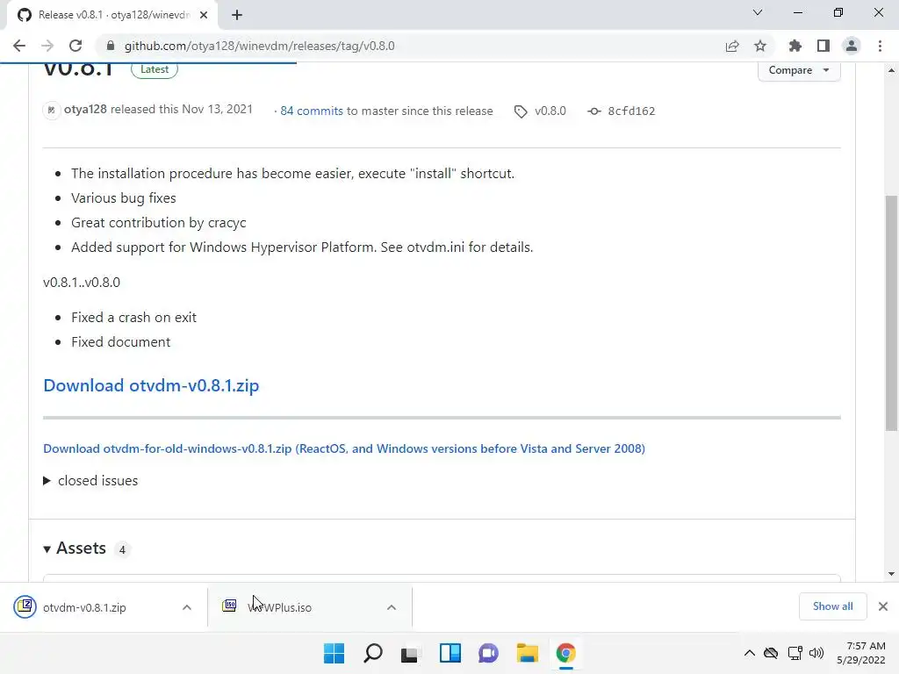Click the site lock icon
The height and width of the screenshot is (674, 899).
point(111,46)
